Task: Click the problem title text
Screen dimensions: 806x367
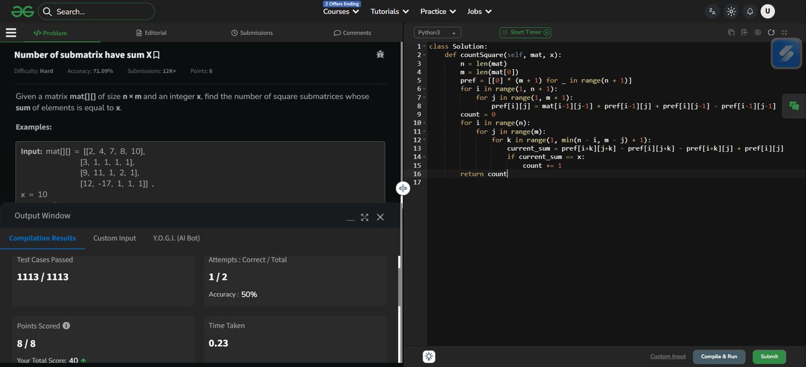Action: tap(83, 55)
